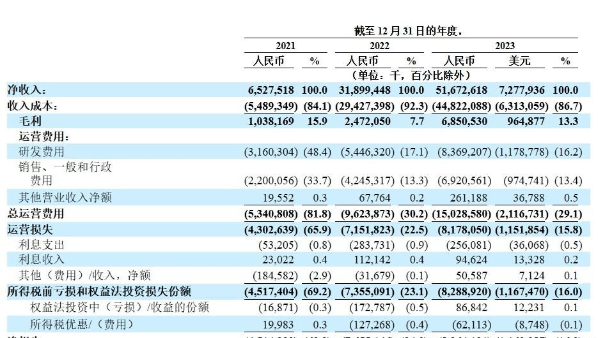Select the 所得税优惠/（费用） row label
The image size is (612, 338).
[x=82, y=324]
